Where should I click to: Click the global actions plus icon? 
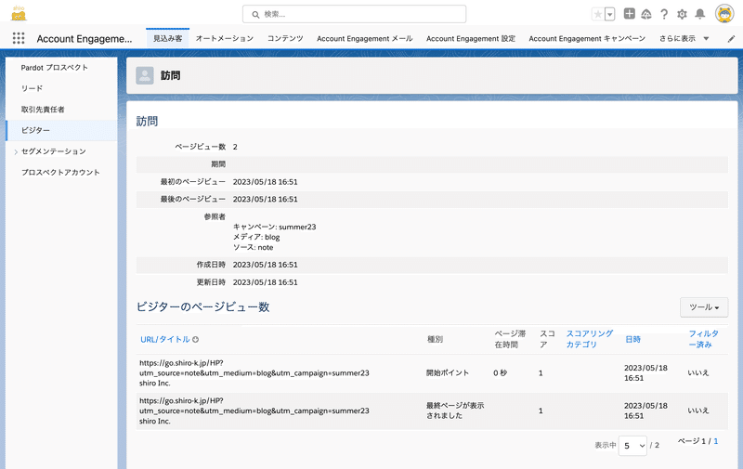click(629, 14)
